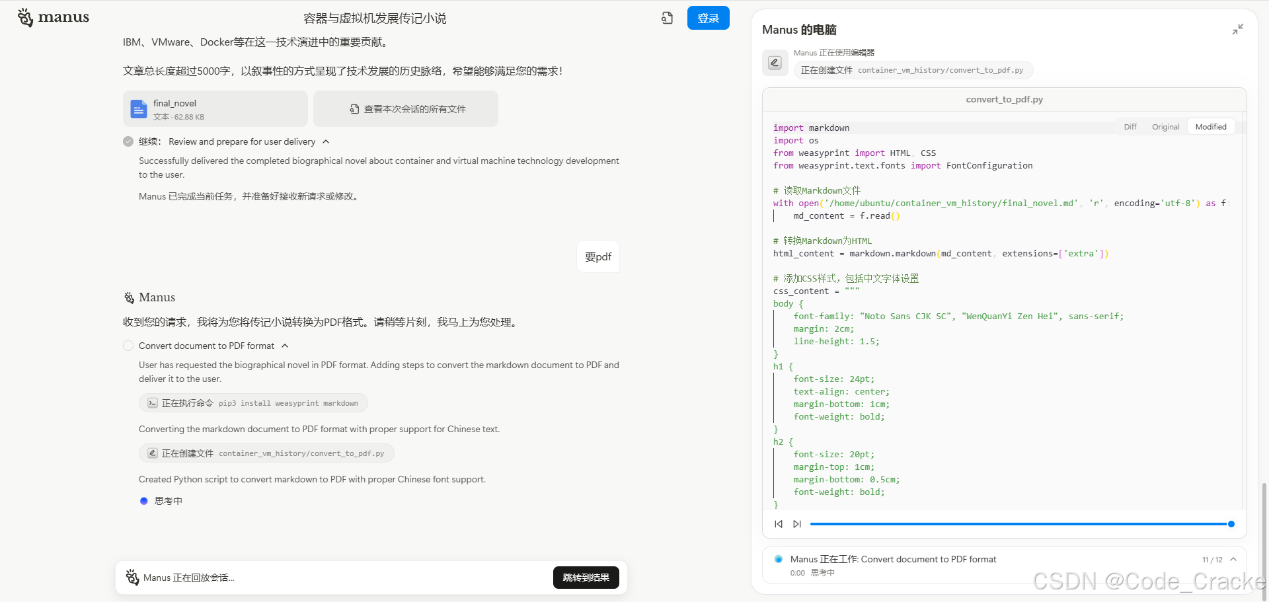The width and height of the screenshot is (1269, 602).
Task: Click the Manus 的电脑 panel heading
Action: click(799, 30)
